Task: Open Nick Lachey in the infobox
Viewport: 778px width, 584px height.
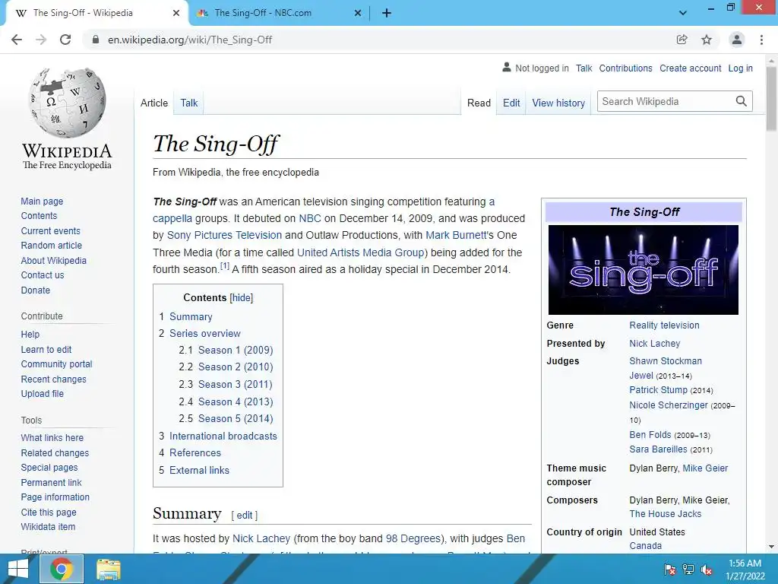Action: click(654, 343)
